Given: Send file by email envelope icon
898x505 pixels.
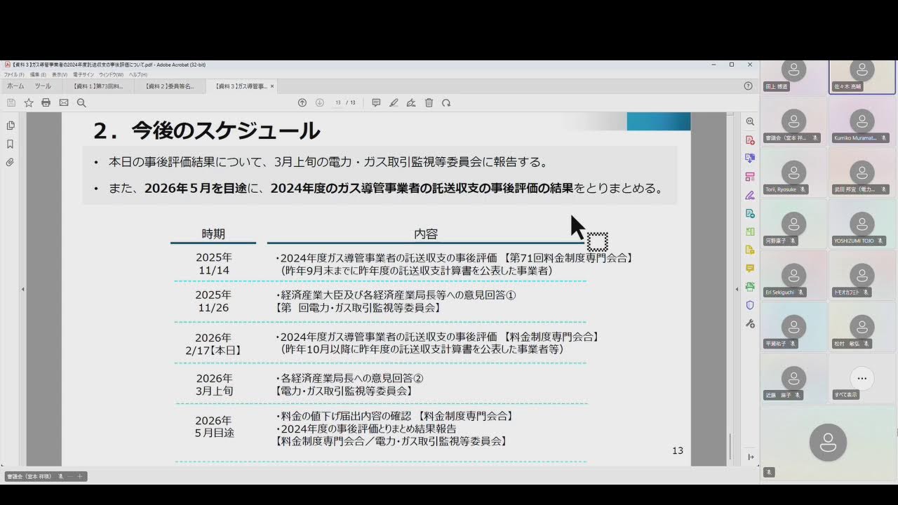Looking at the screenshot, I should click(64, 102).
